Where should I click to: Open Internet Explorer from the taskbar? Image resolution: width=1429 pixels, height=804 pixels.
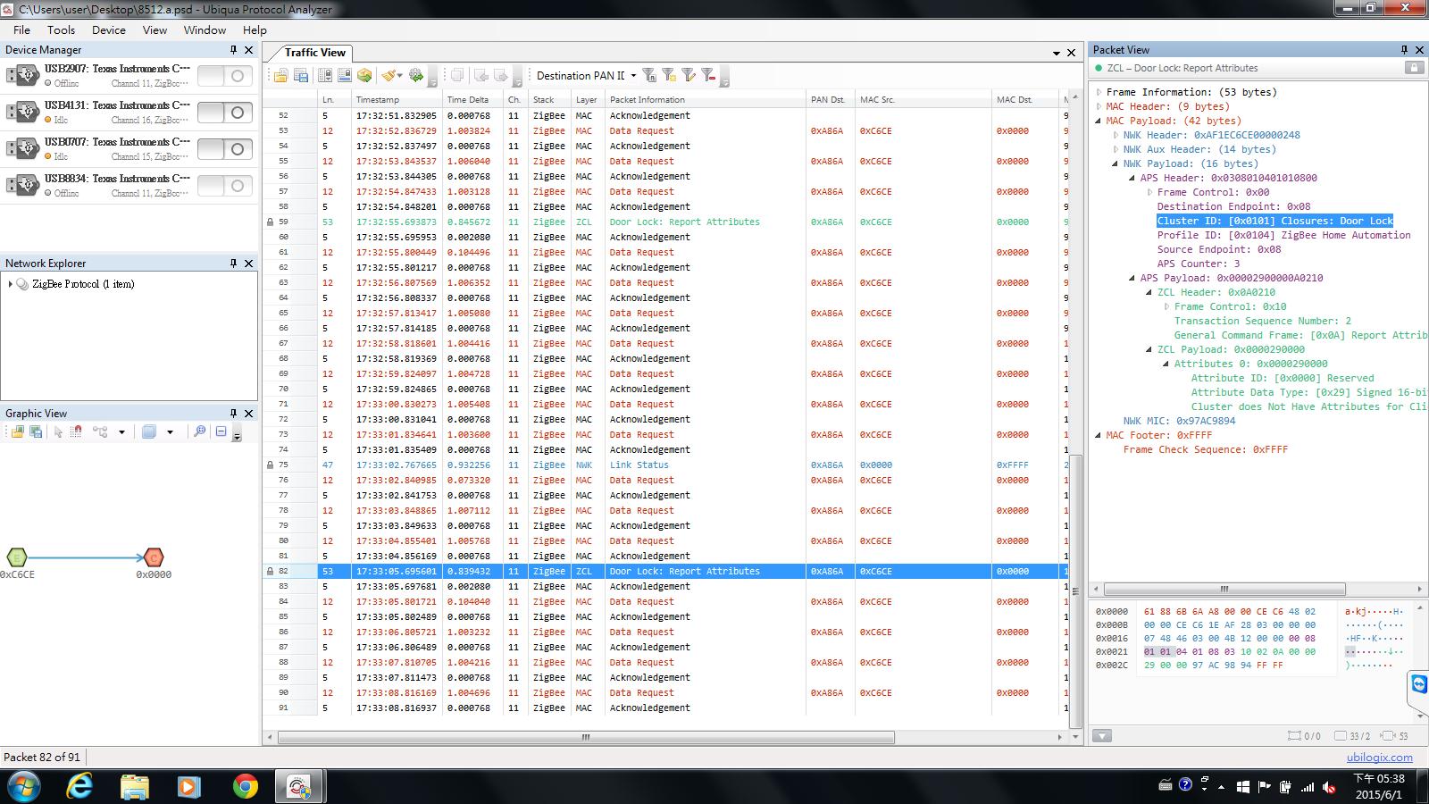(79, 786)
